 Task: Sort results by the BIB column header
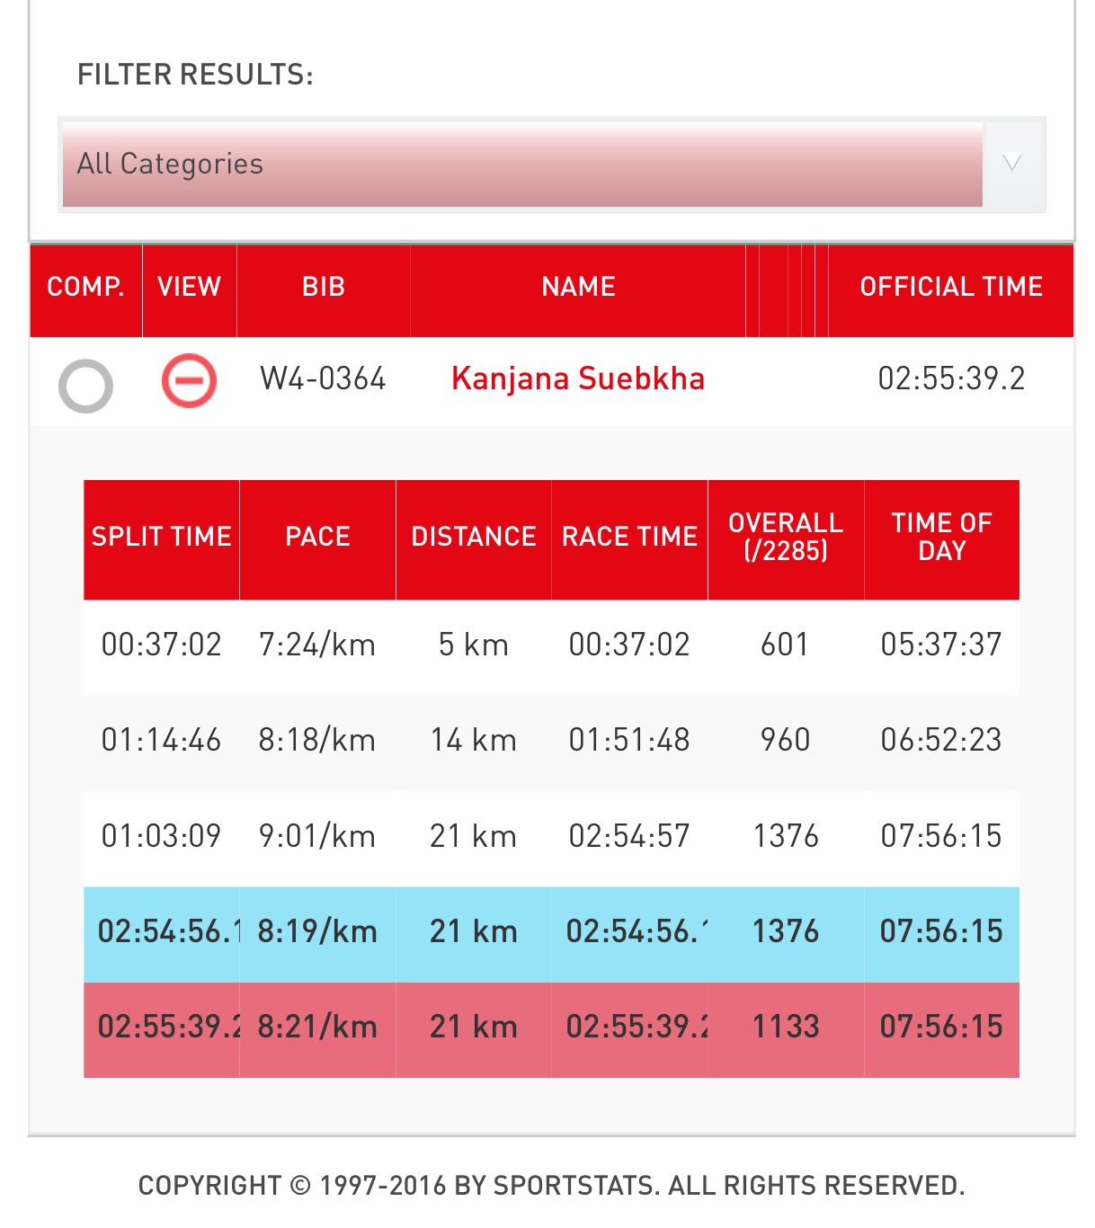coord(324,287)
